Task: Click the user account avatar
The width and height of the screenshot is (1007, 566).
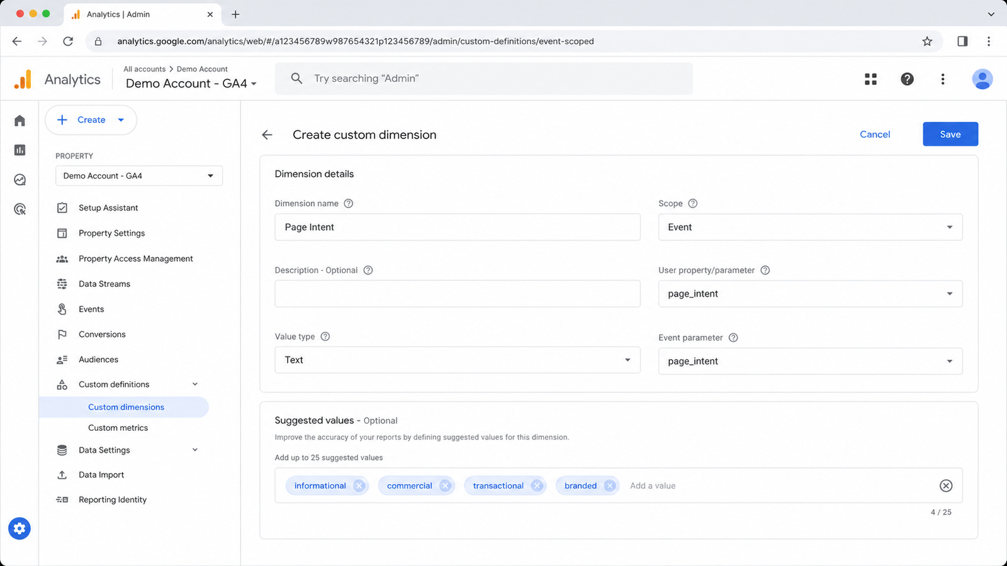Action: click(982, 79)
